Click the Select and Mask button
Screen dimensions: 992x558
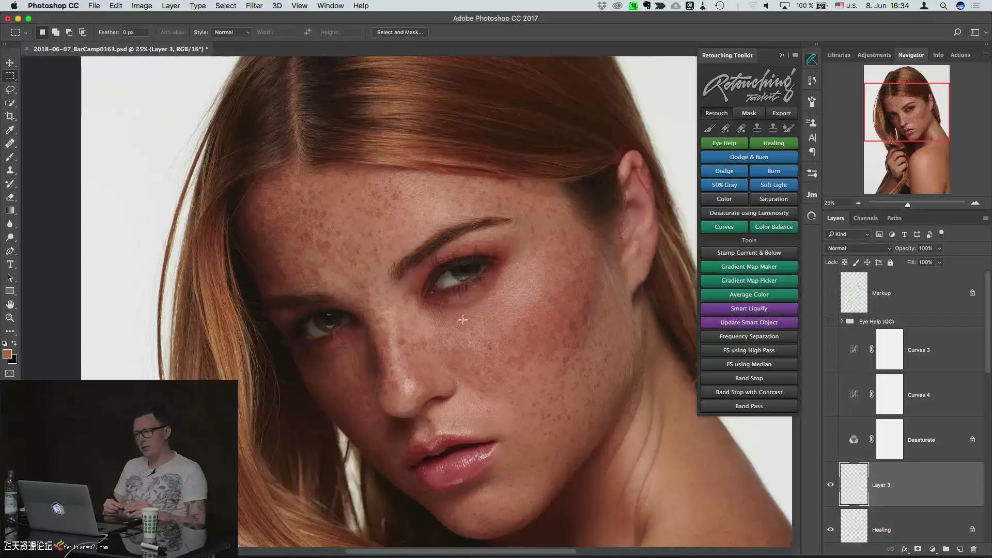click(x=399, y=32)
